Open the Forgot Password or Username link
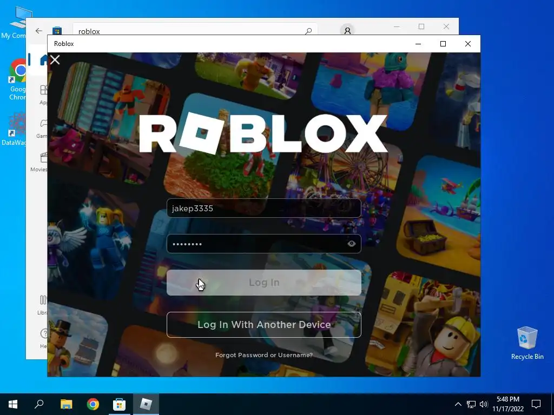 (x=264, y=355)
